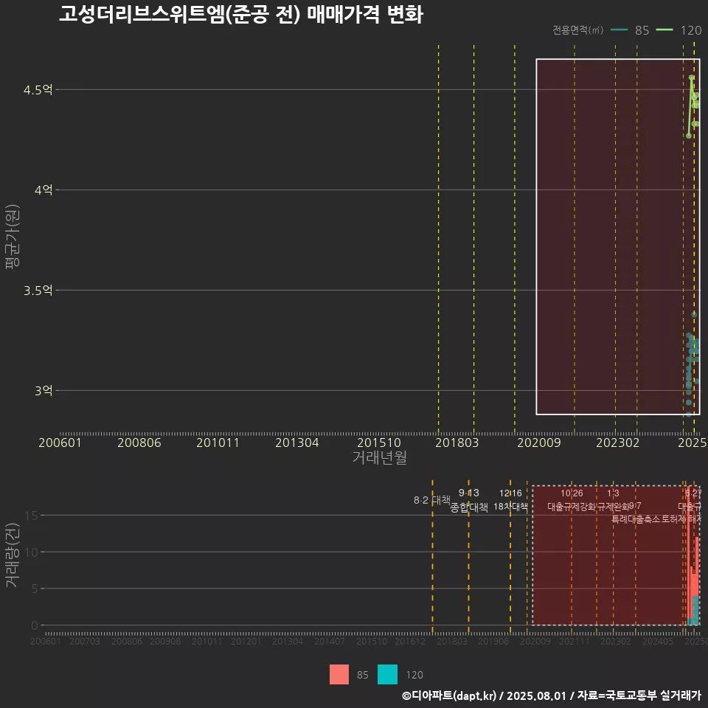Viewport: 708px width, 708px height.
Task: Click the 1·3 규제완화 annotation
Action: tap(613, 500)
